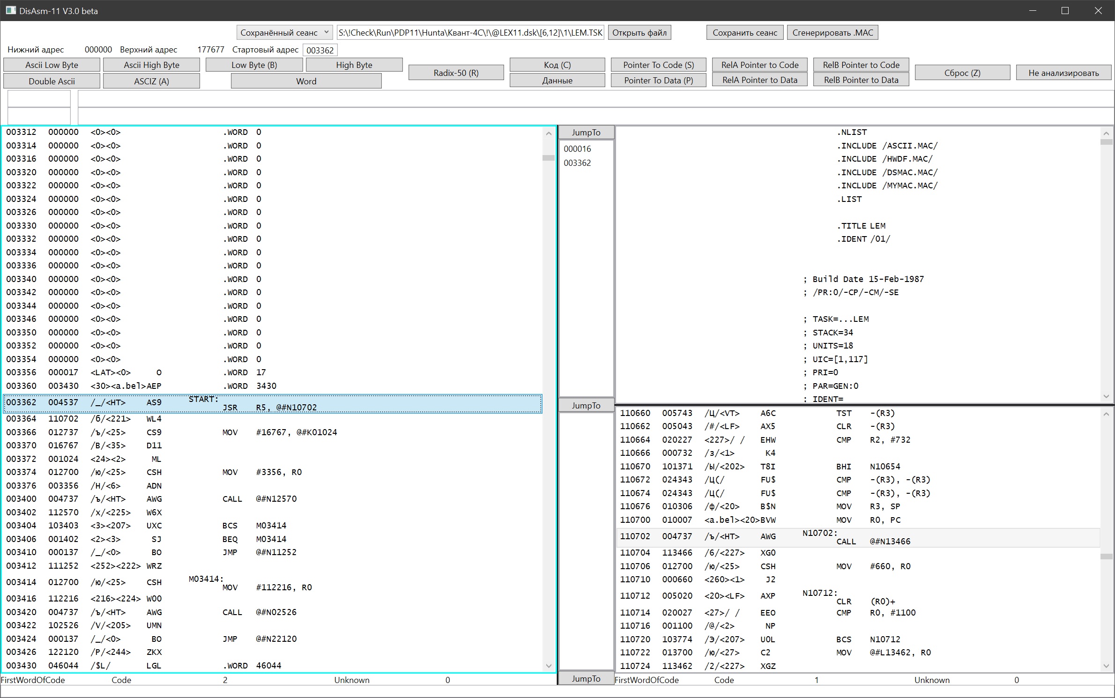Click the start address field 003362
This screenshot has width=1115, height=698.
pyautogui.click(x=320, y=50)
